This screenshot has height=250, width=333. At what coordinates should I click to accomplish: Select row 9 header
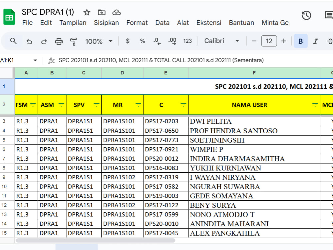point(7,177)
